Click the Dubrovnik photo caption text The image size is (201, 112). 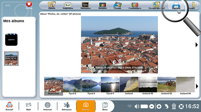(119, 68)
